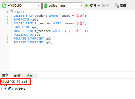
Task: Click the BEGIN keyword on line 1
Action: point(18,12)
